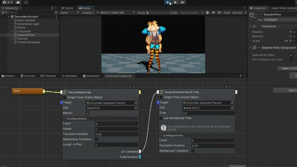Open the Project tab

click(x=8, y=76)
